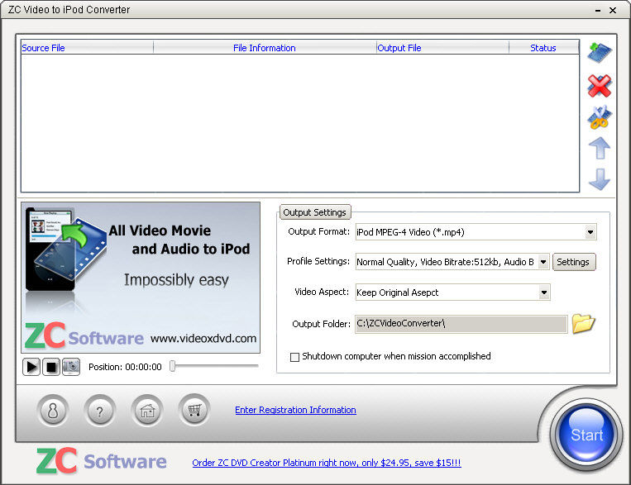This screenshot has width=631, height=485.
Task: Enable shutdown computer when mission accomplished
Action: [x=294, y=357]
